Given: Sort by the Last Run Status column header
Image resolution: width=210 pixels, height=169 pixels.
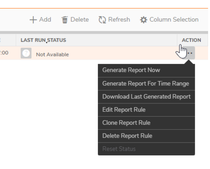Looking at the screenshot, I should pos(43,40).
